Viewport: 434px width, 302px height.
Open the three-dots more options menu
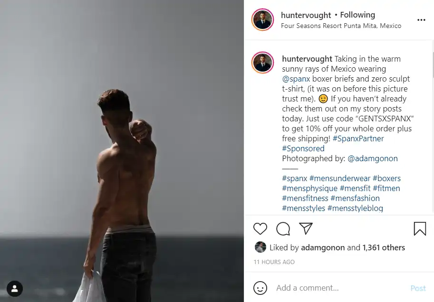[421, 20]
